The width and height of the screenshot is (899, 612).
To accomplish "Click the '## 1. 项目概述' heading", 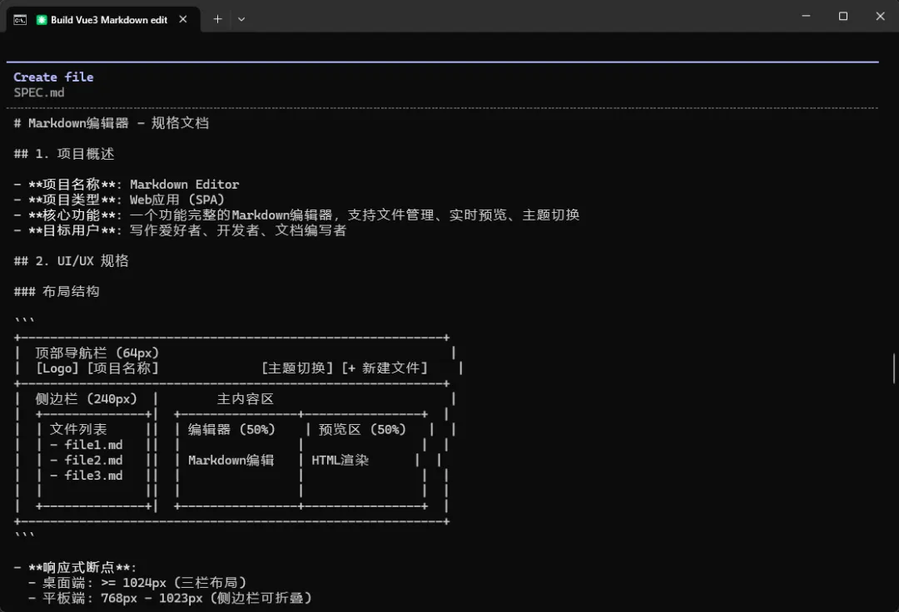I will coord(64,154).
